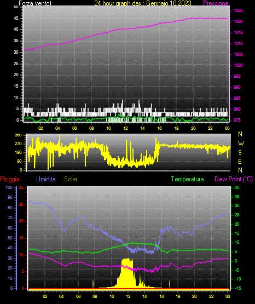
Task: Select the 1005 pressure axis value
Action: (238, 54)
